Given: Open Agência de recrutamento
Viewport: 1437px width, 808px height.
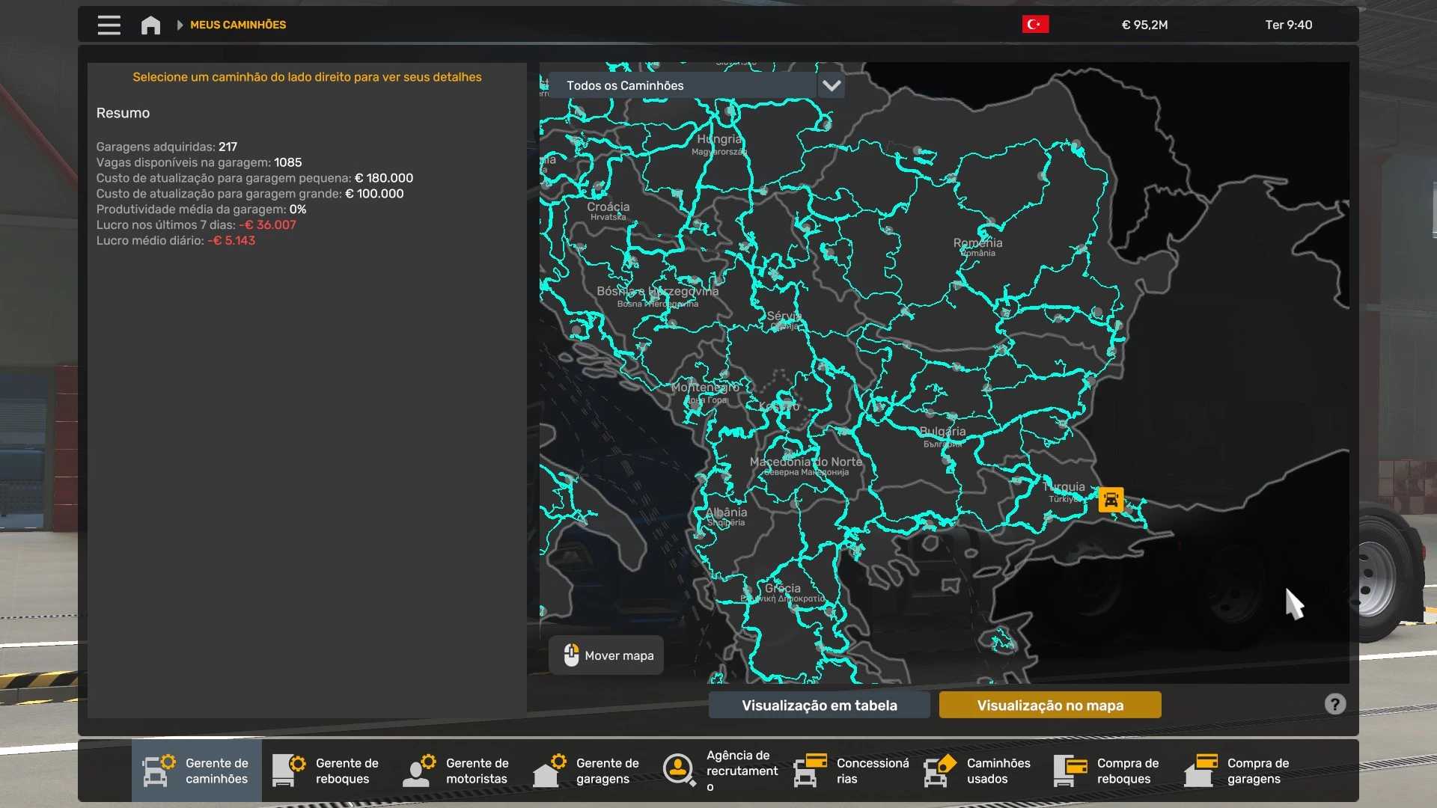Looking at the screenshot, I should (x=721, y=771).
